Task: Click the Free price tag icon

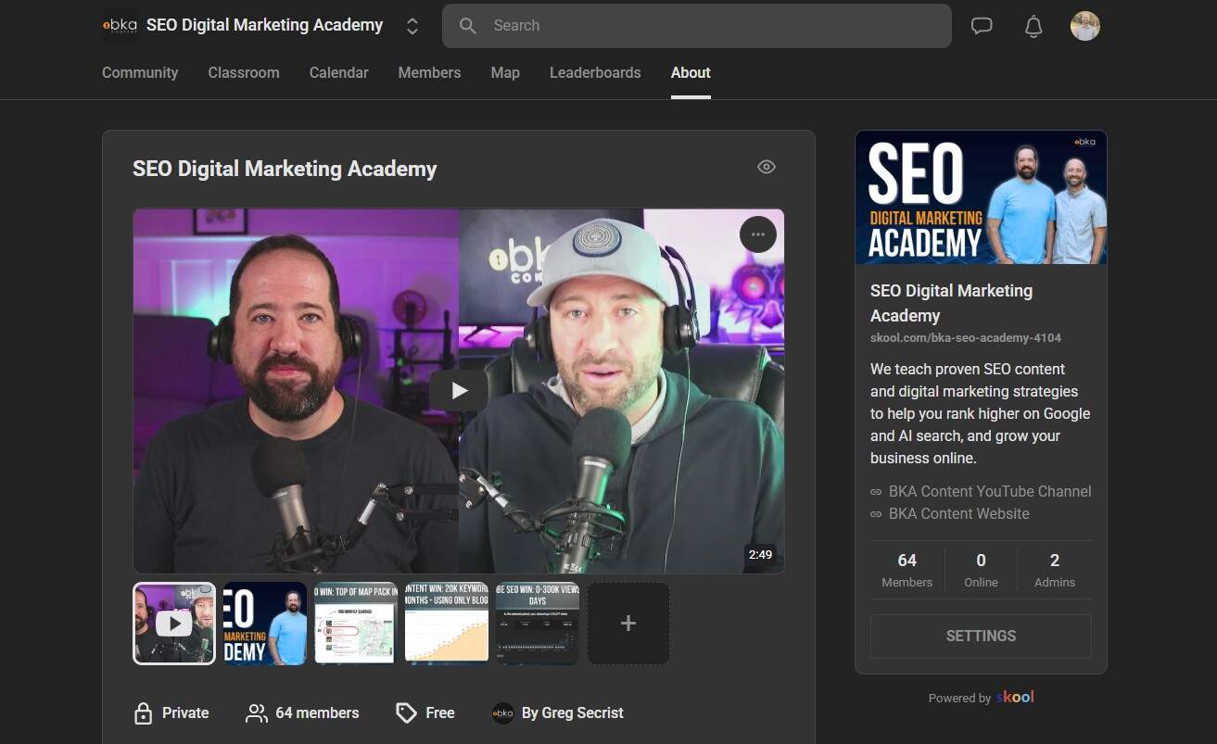Action: point(407,712)
